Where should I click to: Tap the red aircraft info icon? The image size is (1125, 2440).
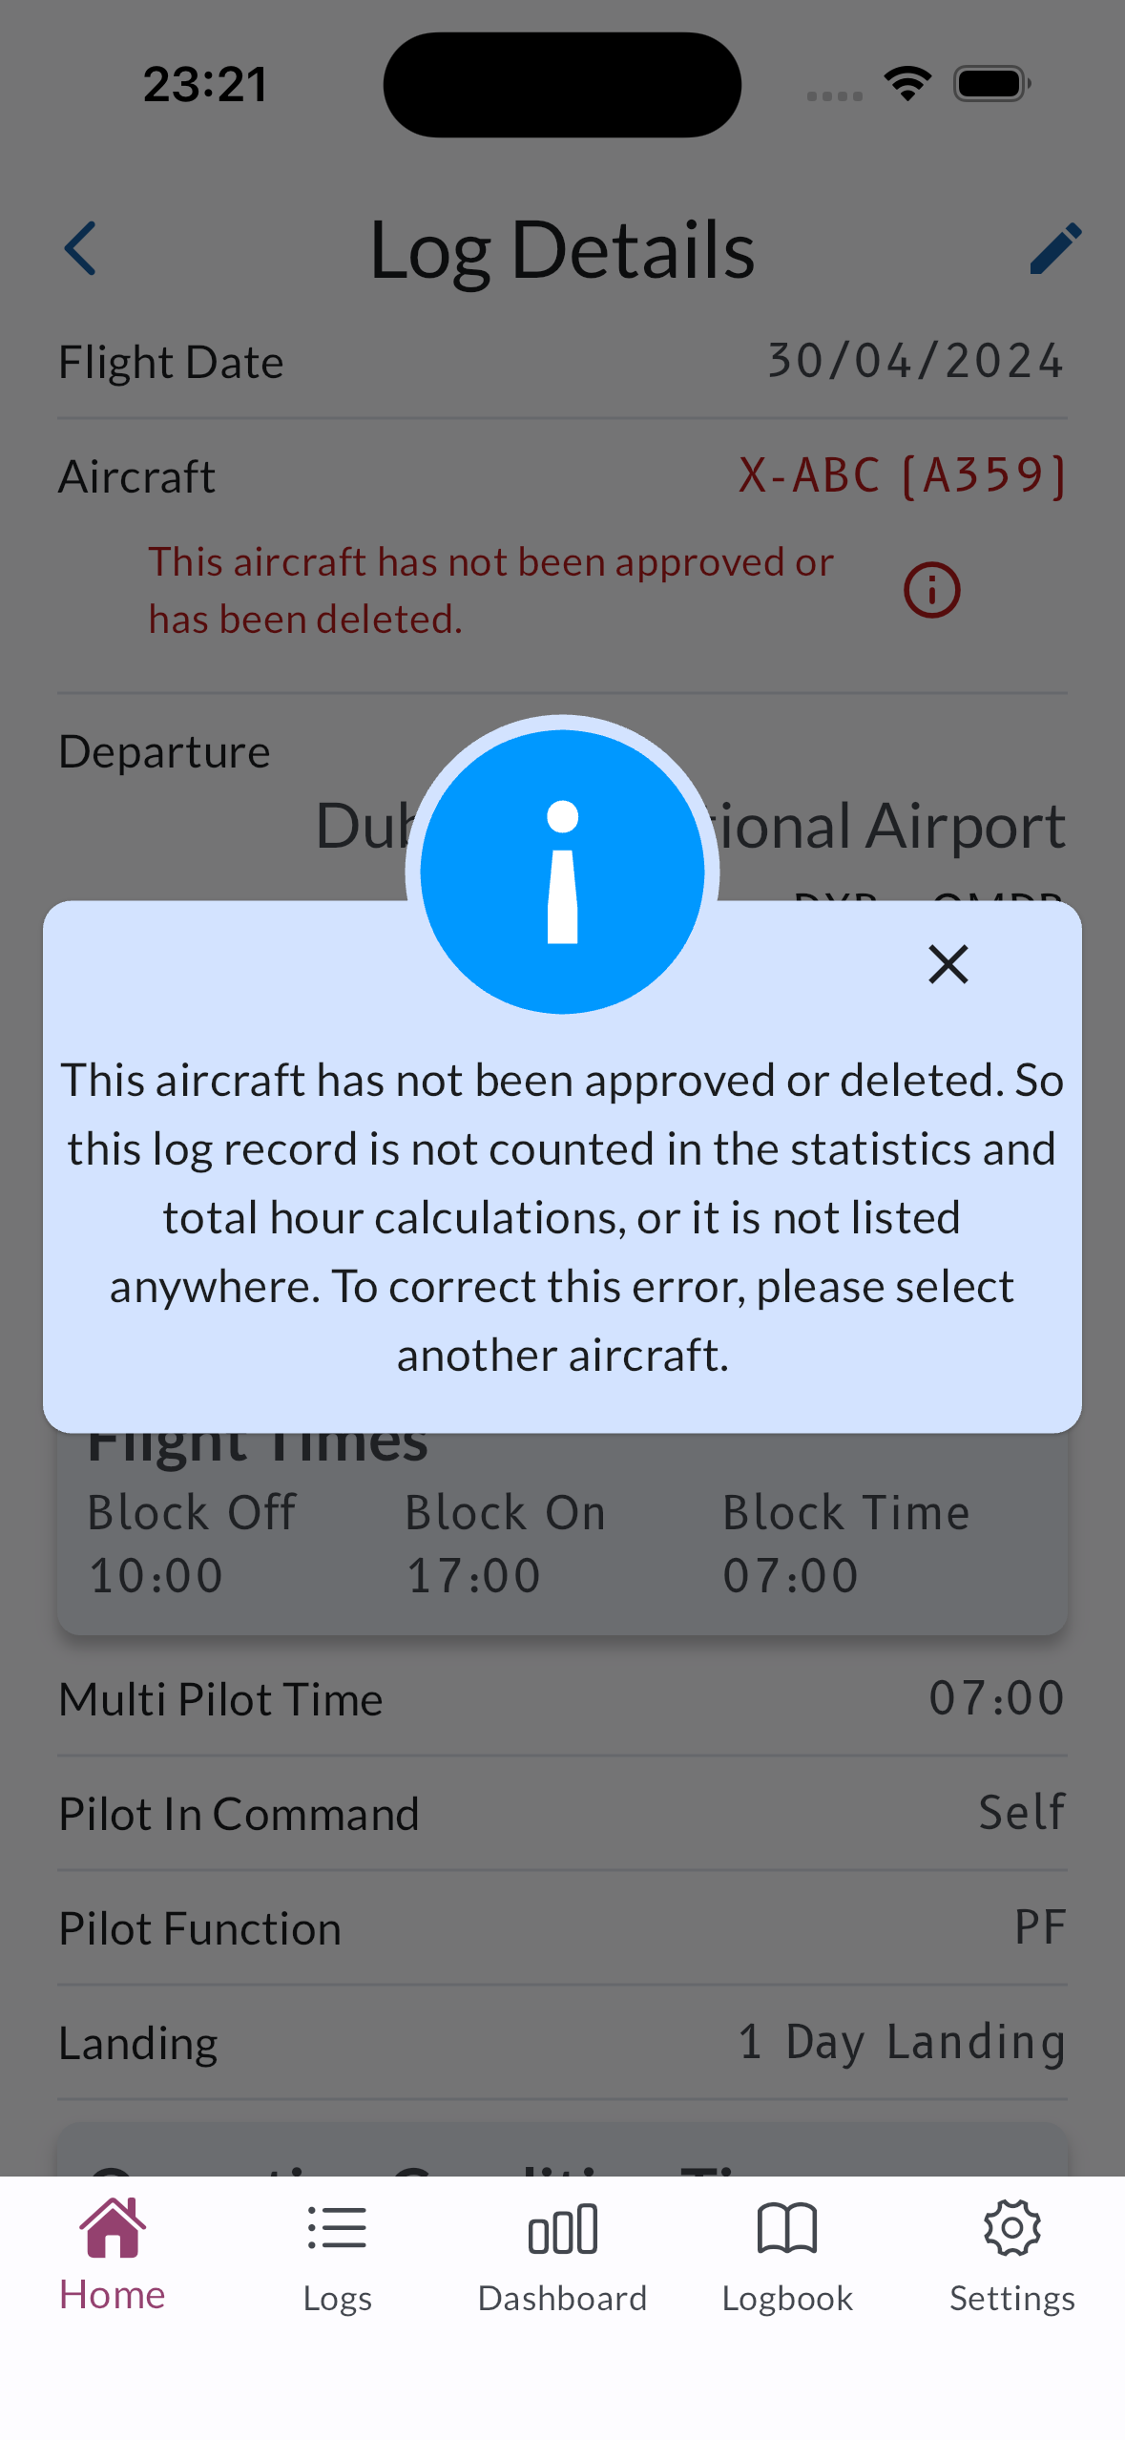point(931,590)
